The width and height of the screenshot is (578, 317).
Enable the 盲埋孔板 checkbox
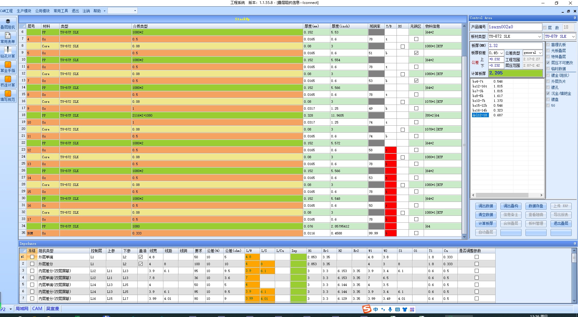(548, 45)
